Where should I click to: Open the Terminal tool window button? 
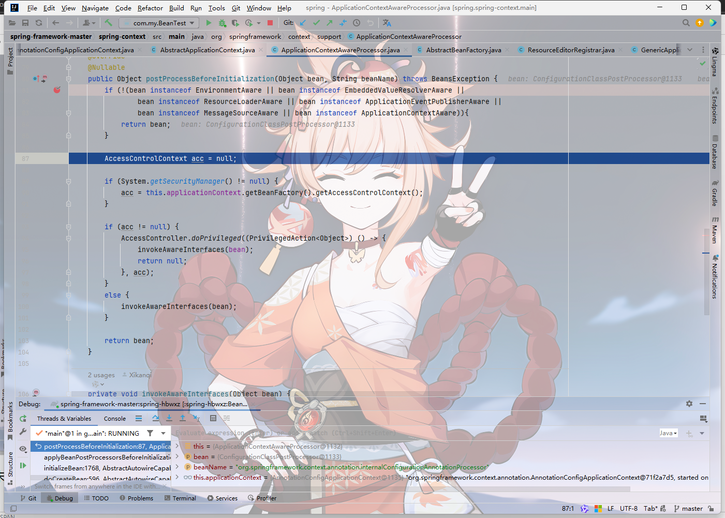pos(180,498)
